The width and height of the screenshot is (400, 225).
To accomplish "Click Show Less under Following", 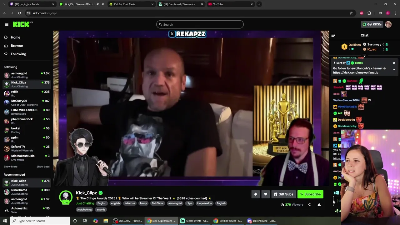I will click(x=43, y=167).
